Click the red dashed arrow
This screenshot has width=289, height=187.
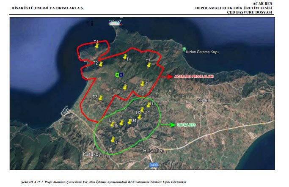point(166,77)
